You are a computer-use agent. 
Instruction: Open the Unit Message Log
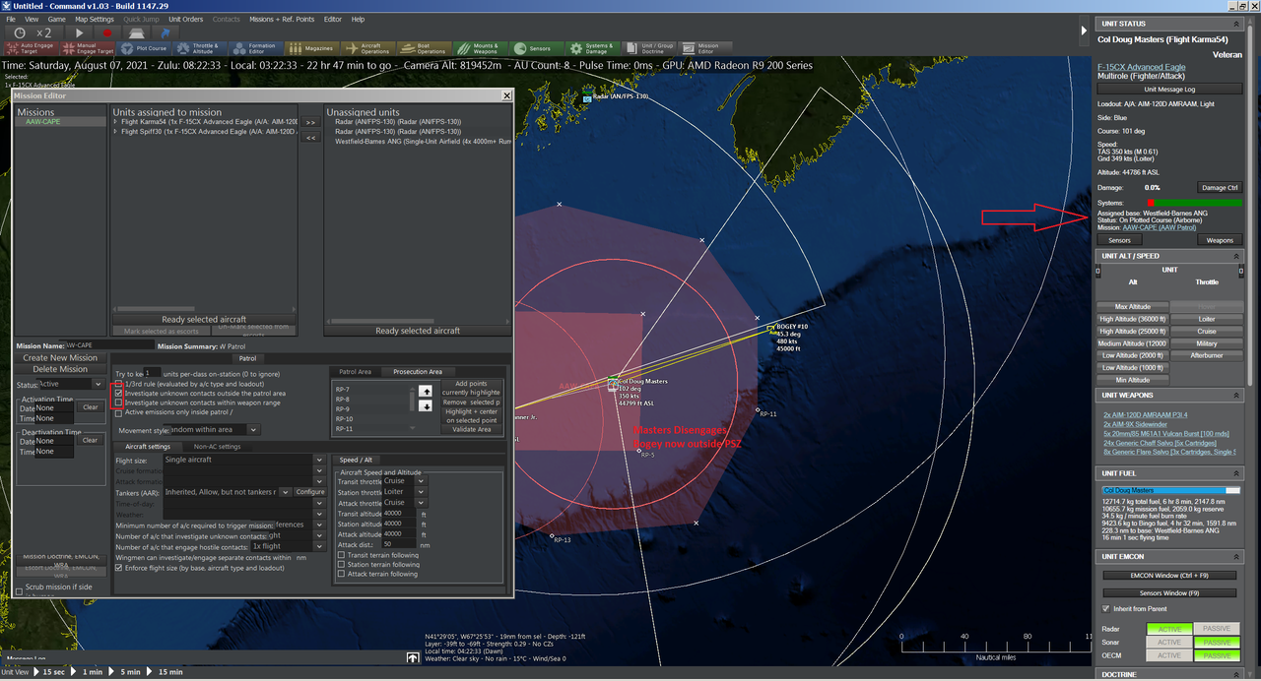(x=1167, y=90)
